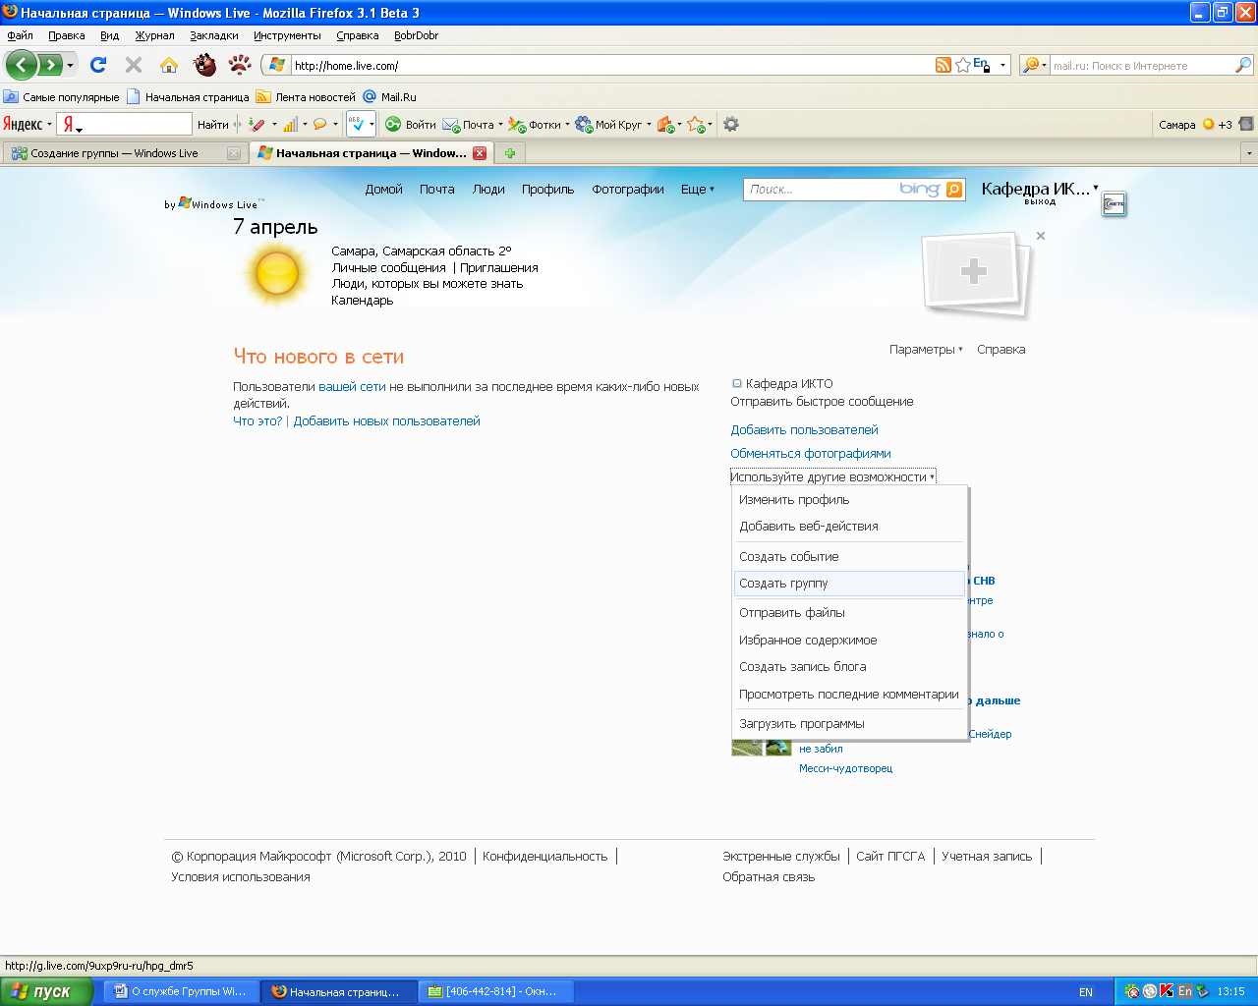
Task: Reload the page with refresh icon
Action: coord(98,65)
